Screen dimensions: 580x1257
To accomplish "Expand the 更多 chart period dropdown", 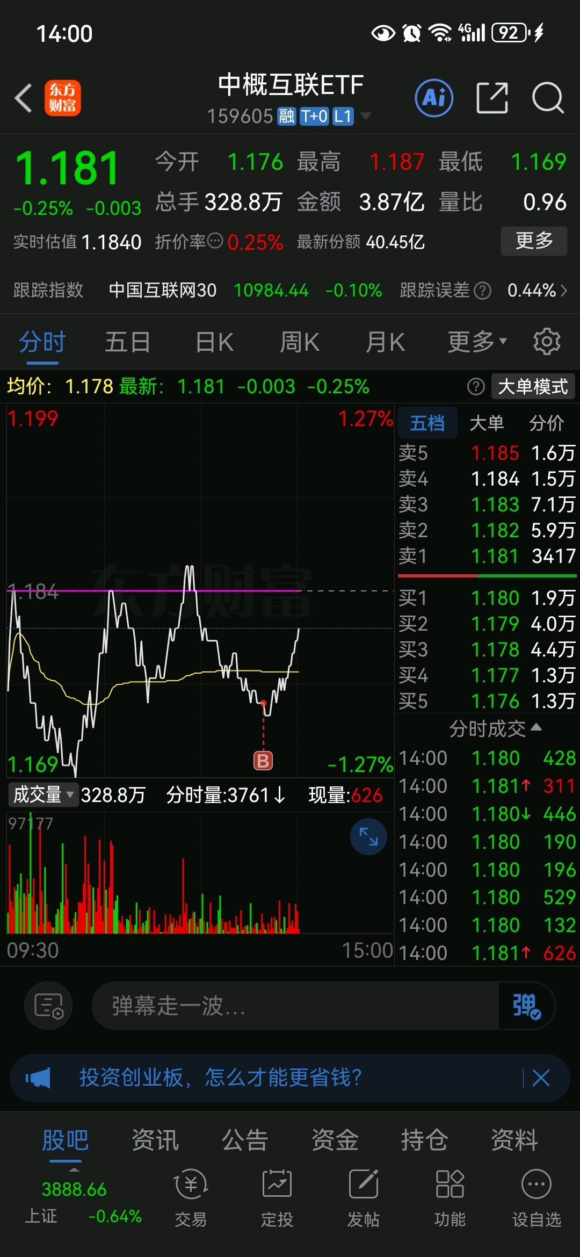I will (477, 342).
